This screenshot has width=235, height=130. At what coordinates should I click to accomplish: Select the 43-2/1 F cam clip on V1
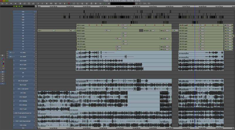pos(118,49)
